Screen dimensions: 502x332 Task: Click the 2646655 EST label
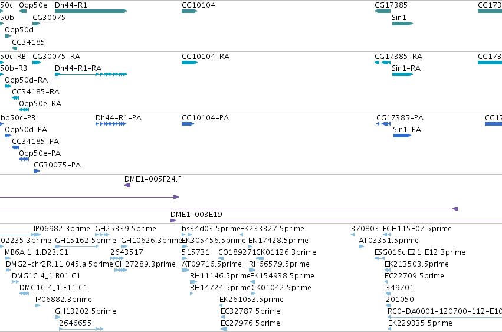click(x=76, y=323)
